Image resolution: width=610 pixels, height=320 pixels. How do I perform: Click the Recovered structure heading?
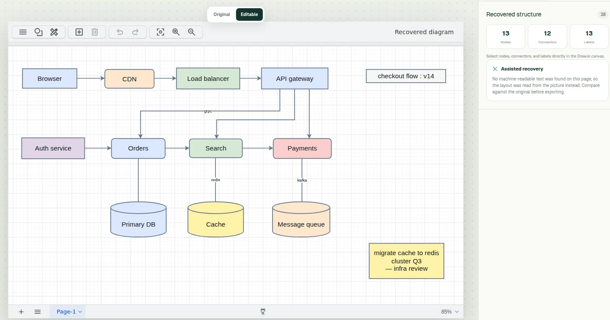[x=514, y=14]
